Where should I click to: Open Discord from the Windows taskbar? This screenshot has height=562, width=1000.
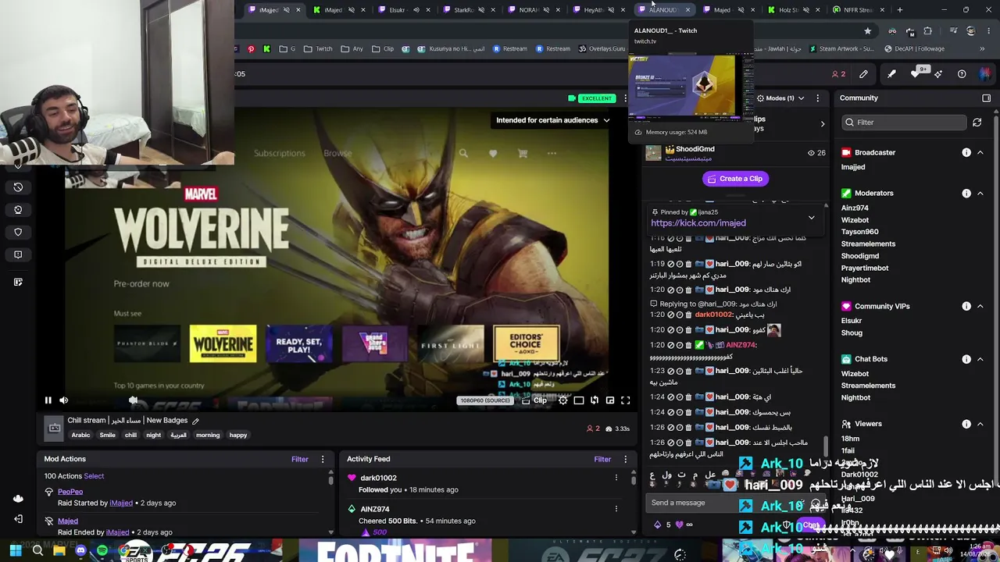(x=80, y=551)
